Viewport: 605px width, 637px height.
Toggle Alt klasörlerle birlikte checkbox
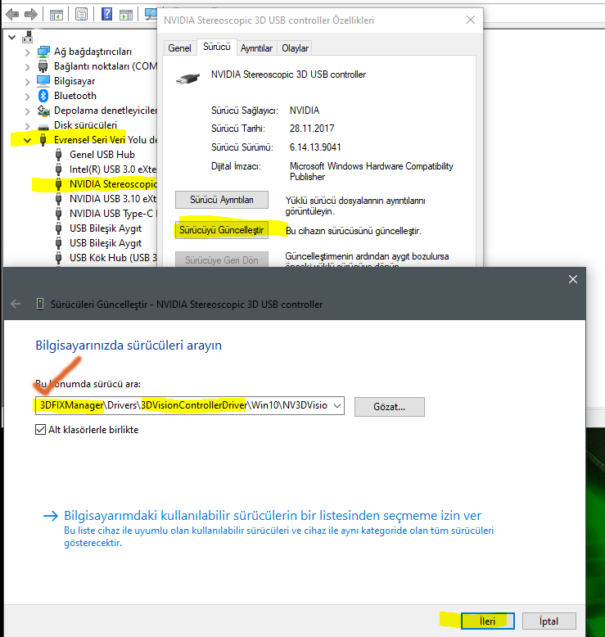coord(40,429)
